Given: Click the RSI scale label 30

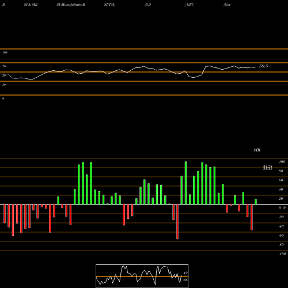Looking at the screenshot, I should [x=4, y=85].
